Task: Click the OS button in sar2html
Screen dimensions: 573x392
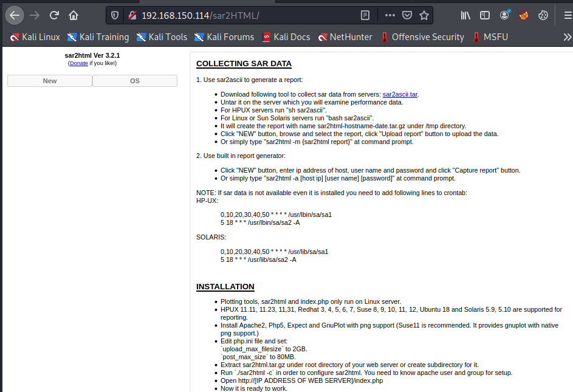Action: pos(135,81)
